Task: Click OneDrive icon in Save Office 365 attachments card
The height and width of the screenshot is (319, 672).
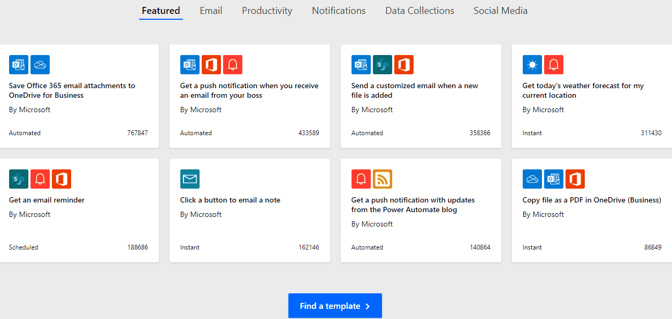Action: (40, 65)
